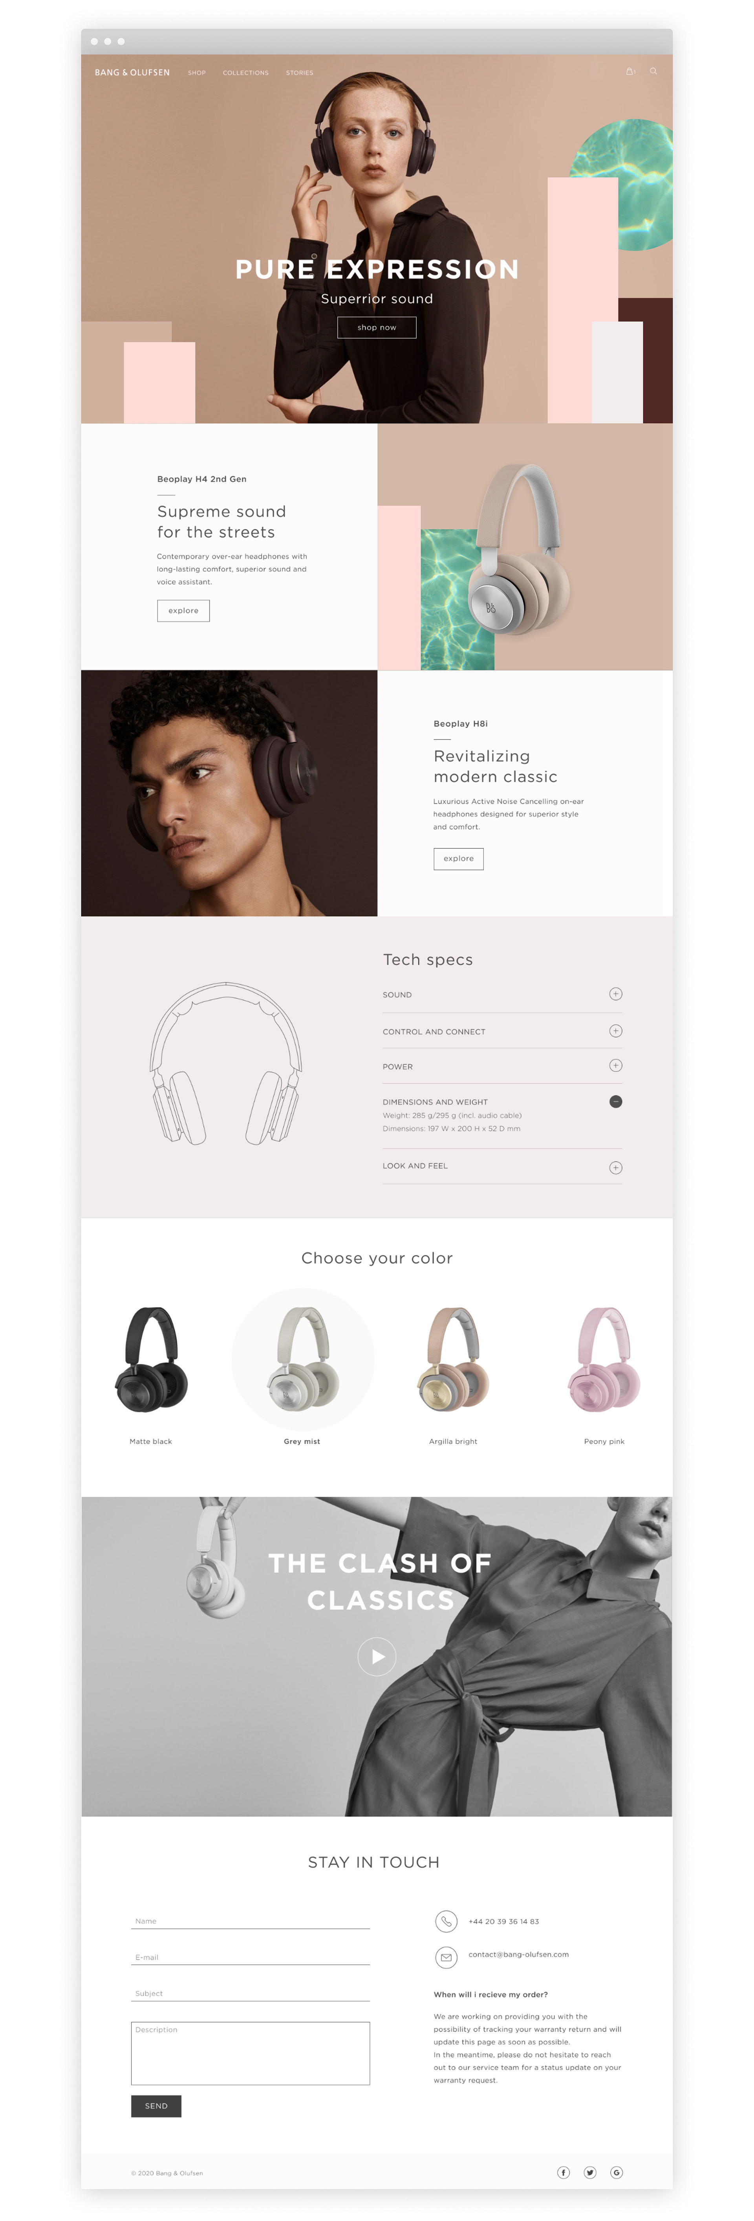Expand Look and Feel section

click(615, 1167)
